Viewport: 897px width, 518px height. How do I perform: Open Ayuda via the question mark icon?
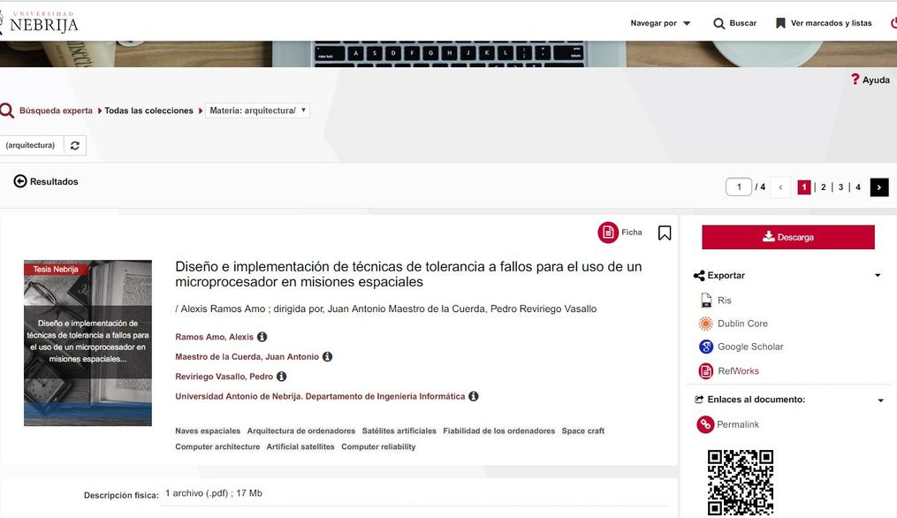pos(855,79)
